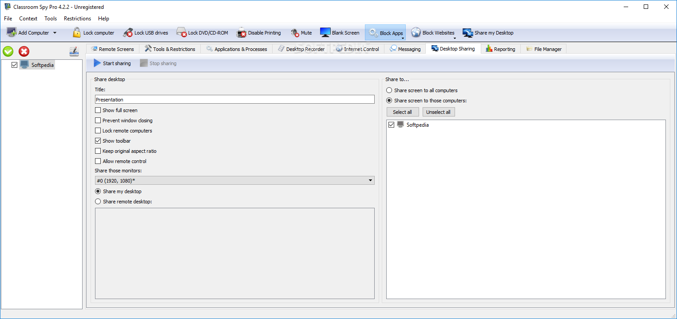Expand the Block Websites dropdown arrow
Viewport: 677px width, 319px height.
point(454,38)
